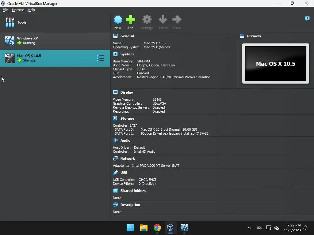This screenshot has height=235, width=314.
Task: Click 'Floppy, Optical, Hard Disk' boot order text
Action: pos(156,65)
